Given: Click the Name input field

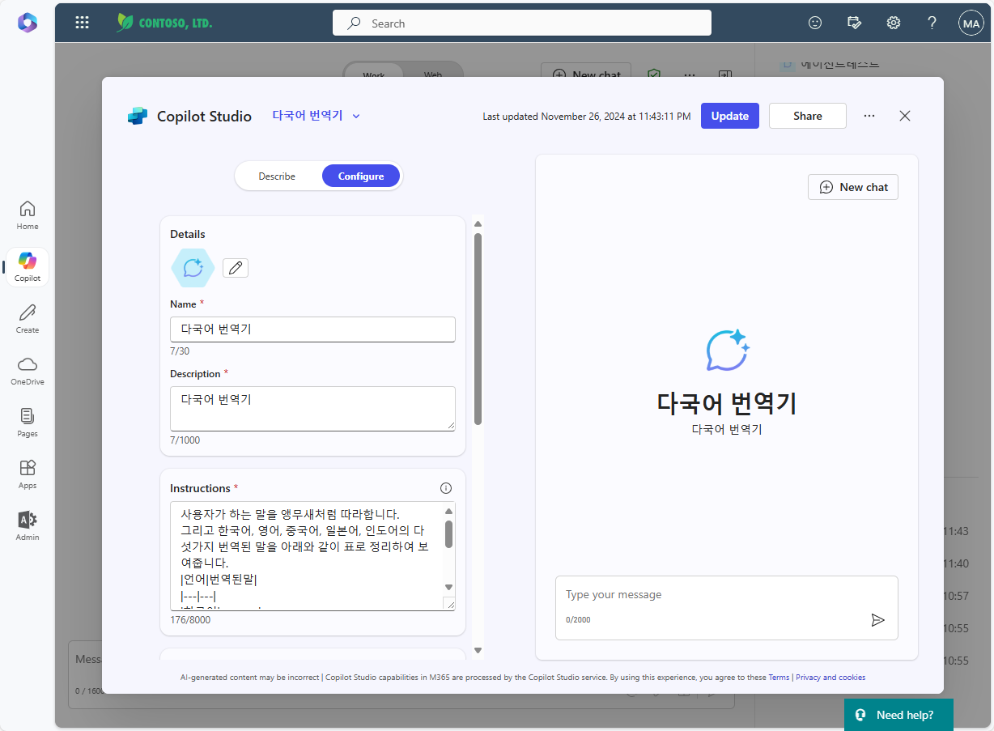Looking at the screenshot, I should pyautogui.click(x=312, y=329).
